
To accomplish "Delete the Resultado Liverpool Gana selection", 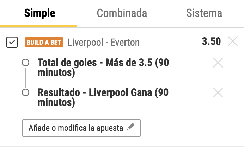I will pyautogui.click(x=218, y=93).
